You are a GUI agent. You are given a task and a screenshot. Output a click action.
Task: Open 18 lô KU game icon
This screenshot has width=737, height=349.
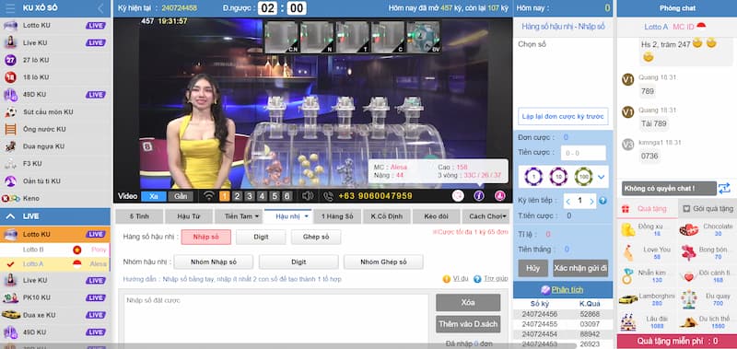(10, 77)
